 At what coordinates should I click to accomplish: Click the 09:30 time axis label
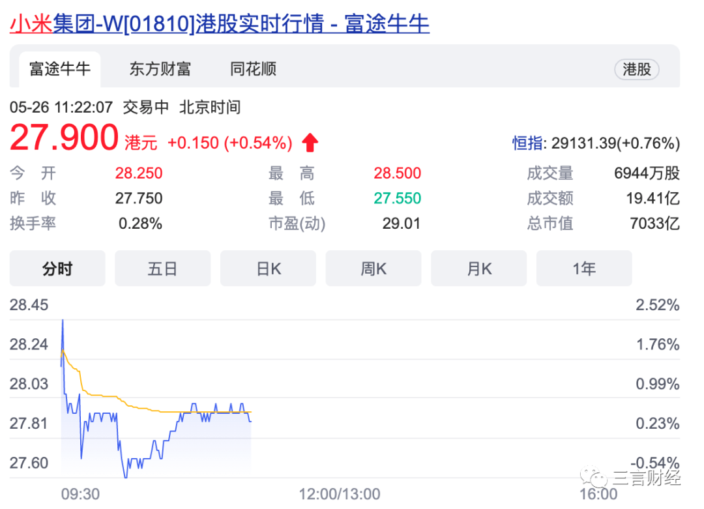coord(80,494)
